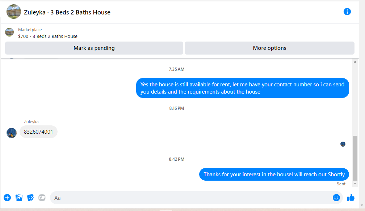Attach a photo with image icon

coord(19,198)
